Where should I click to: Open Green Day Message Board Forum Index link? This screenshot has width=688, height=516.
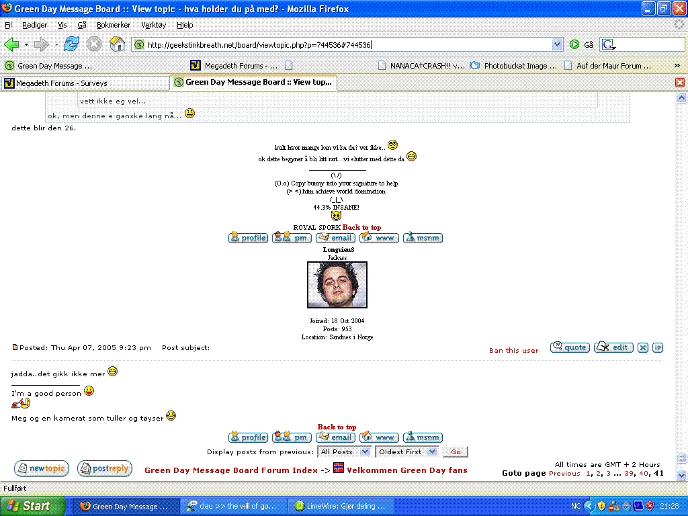[x=231, y=470]
